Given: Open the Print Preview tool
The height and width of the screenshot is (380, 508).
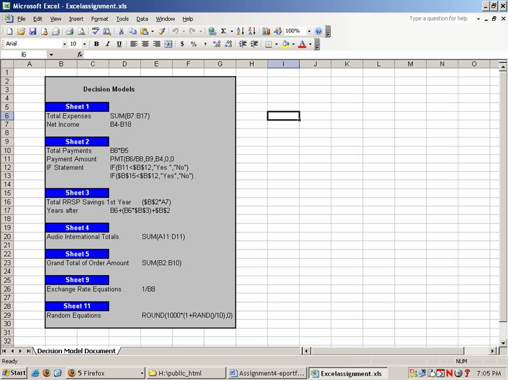Looking at the screenshot, I should [80, 31].
